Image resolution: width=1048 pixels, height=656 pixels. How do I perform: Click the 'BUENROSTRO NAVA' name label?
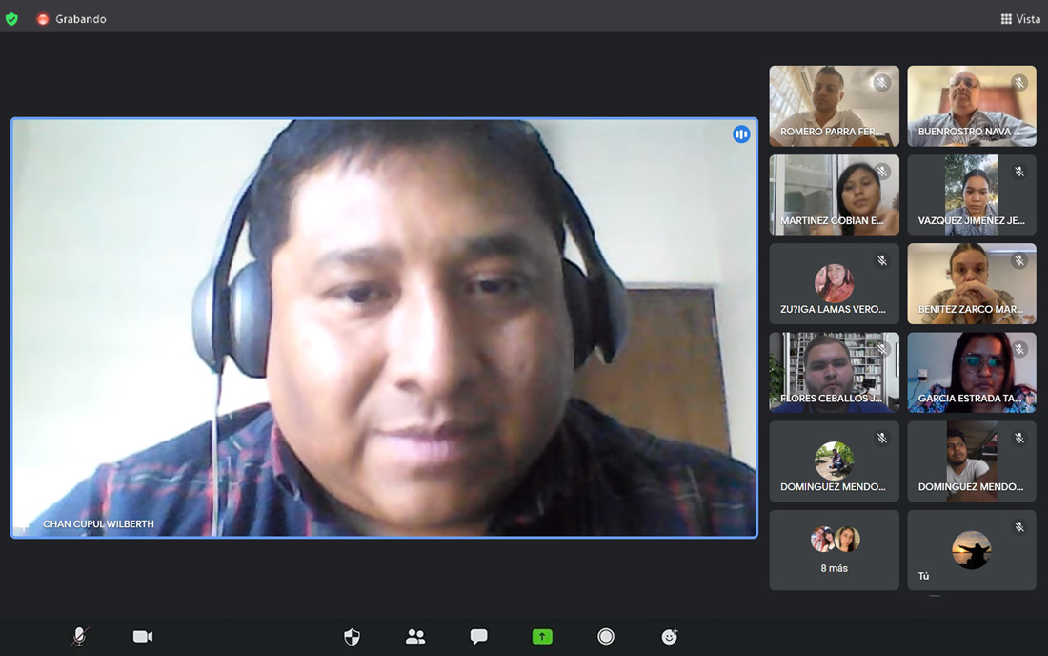968,132
